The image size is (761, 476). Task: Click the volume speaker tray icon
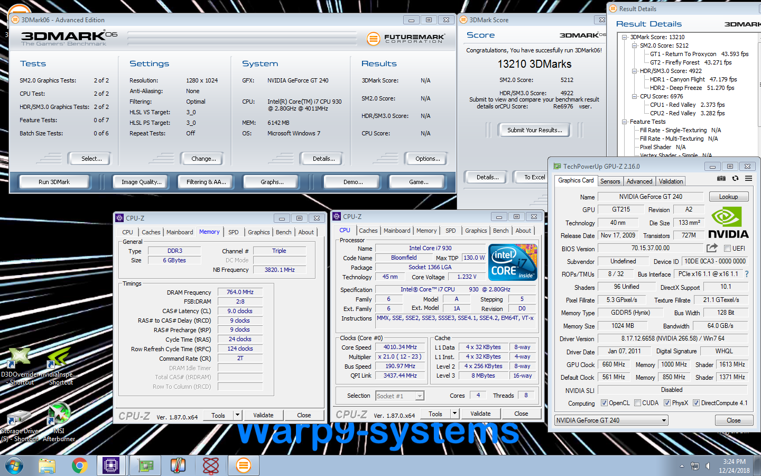pyautogui.click(x=708, y=466)
